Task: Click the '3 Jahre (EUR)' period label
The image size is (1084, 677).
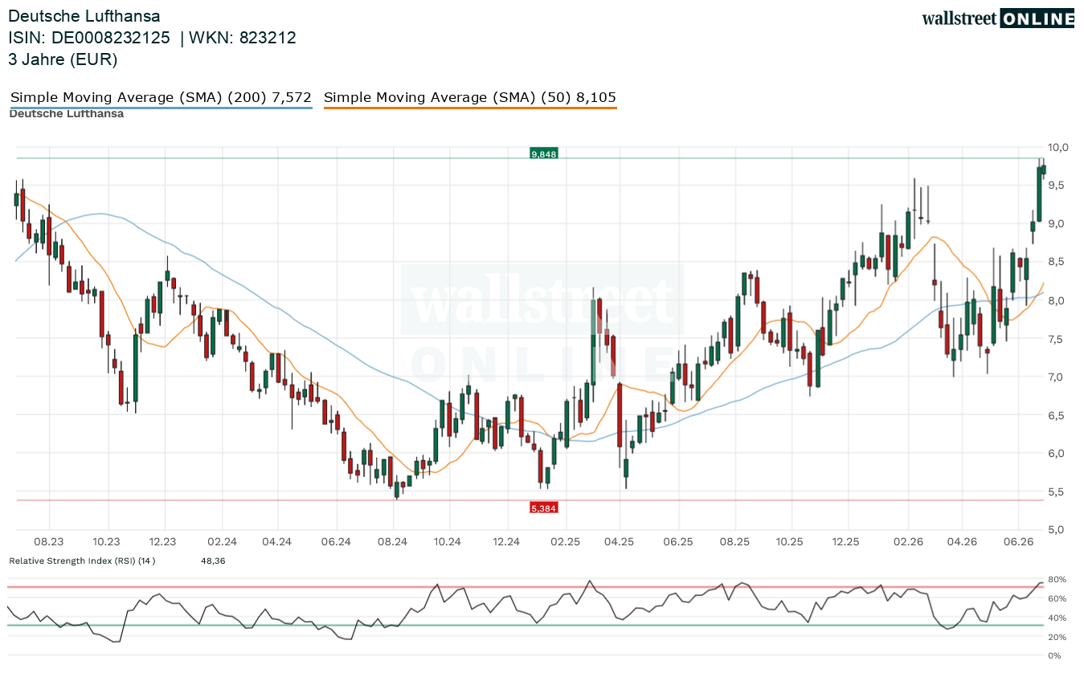Action: (x=63, y=59)
